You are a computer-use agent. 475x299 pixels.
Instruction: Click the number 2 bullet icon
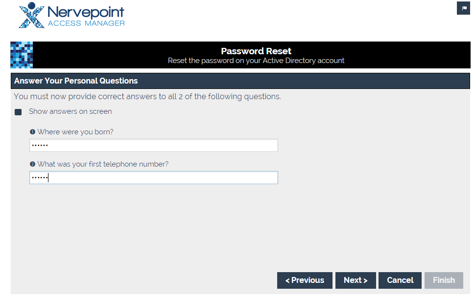[32, 164]
